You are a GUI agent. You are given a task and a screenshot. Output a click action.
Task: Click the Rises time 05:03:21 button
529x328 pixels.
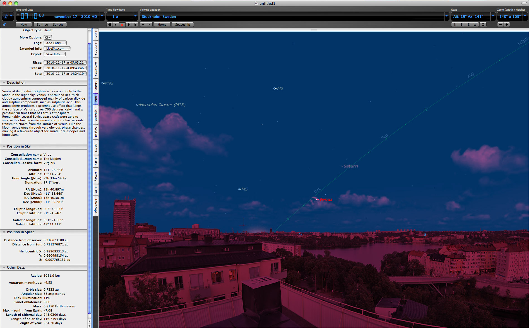(x=65, y=62)
